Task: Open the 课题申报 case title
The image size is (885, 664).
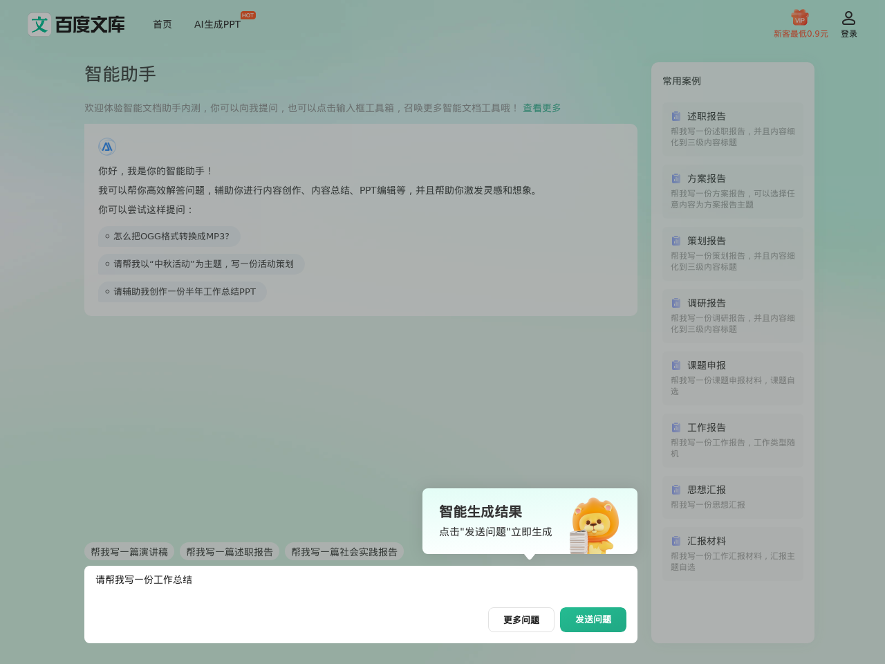Action: pos(707,365)
